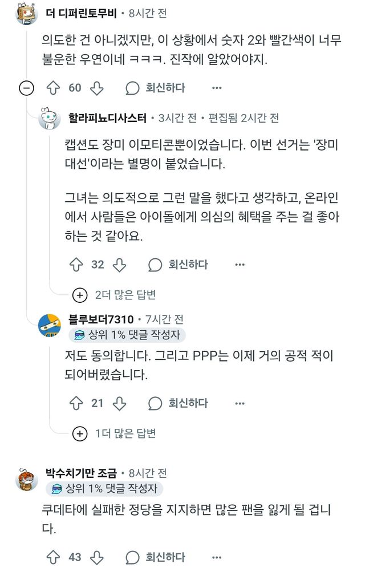Open more options for the 60-vote comment
Viewport: 365px width, 576px height.
click(x=217, y=88)
